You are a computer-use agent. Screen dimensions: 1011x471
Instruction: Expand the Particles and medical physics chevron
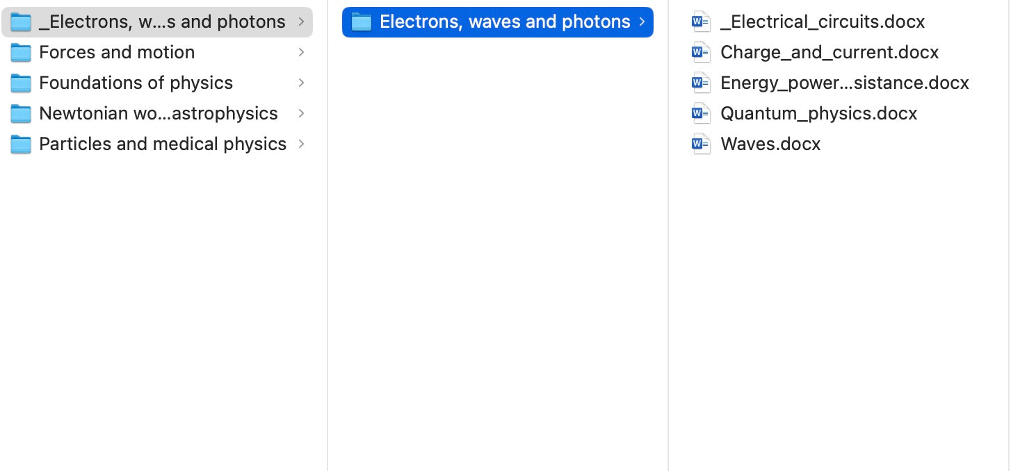(301, 144)
